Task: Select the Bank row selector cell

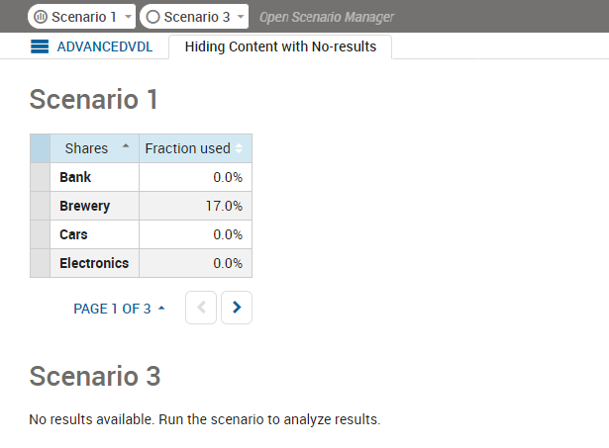Action: (40, 177)
